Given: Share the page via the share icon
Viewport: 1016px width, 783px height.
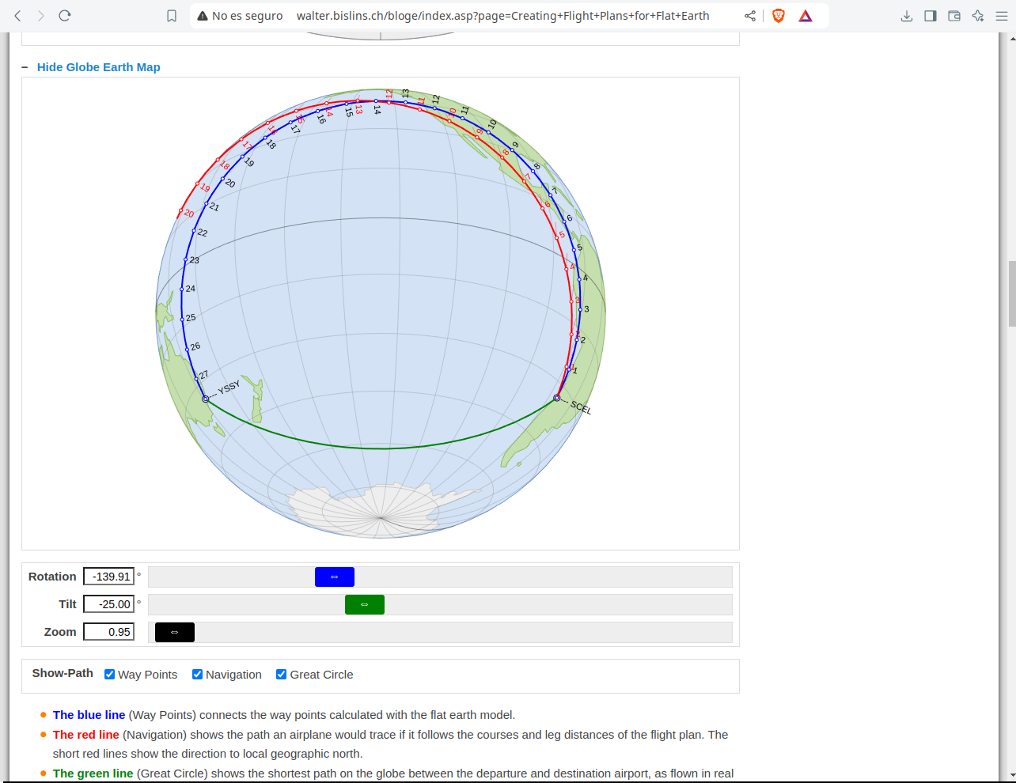Looking at the screenshot, I should click(x=750, y=16).
